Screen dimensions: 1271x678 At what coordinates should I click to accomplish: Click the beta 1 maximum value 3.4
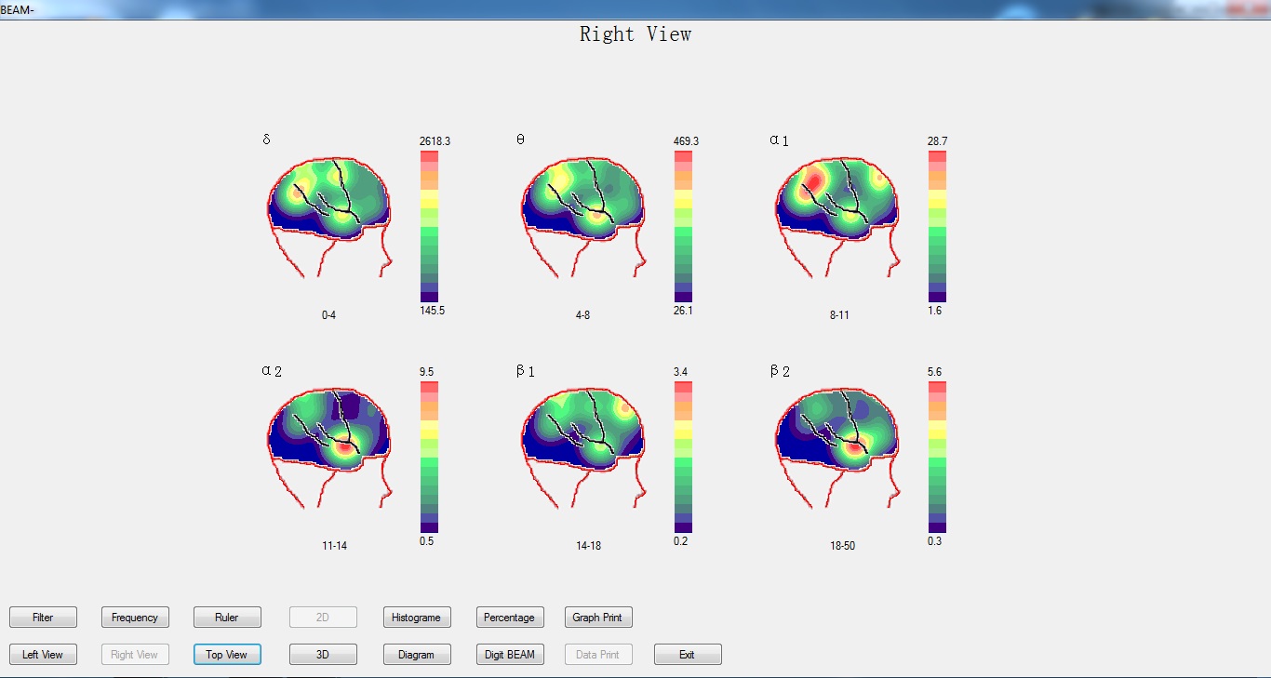[x=681, y=372]
